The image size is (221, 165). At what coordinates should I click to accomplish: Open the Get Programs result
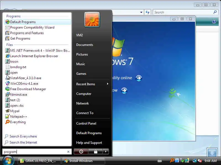[38, 38]
